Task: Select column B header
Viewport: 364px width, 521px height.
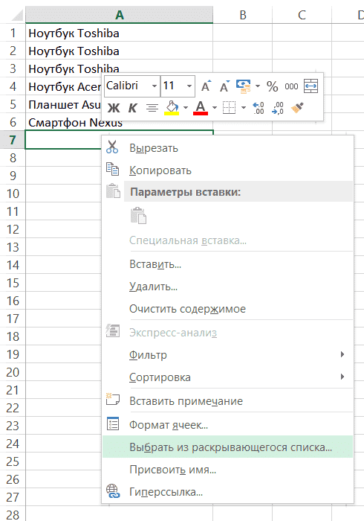Action: click(x=243, y=15)
